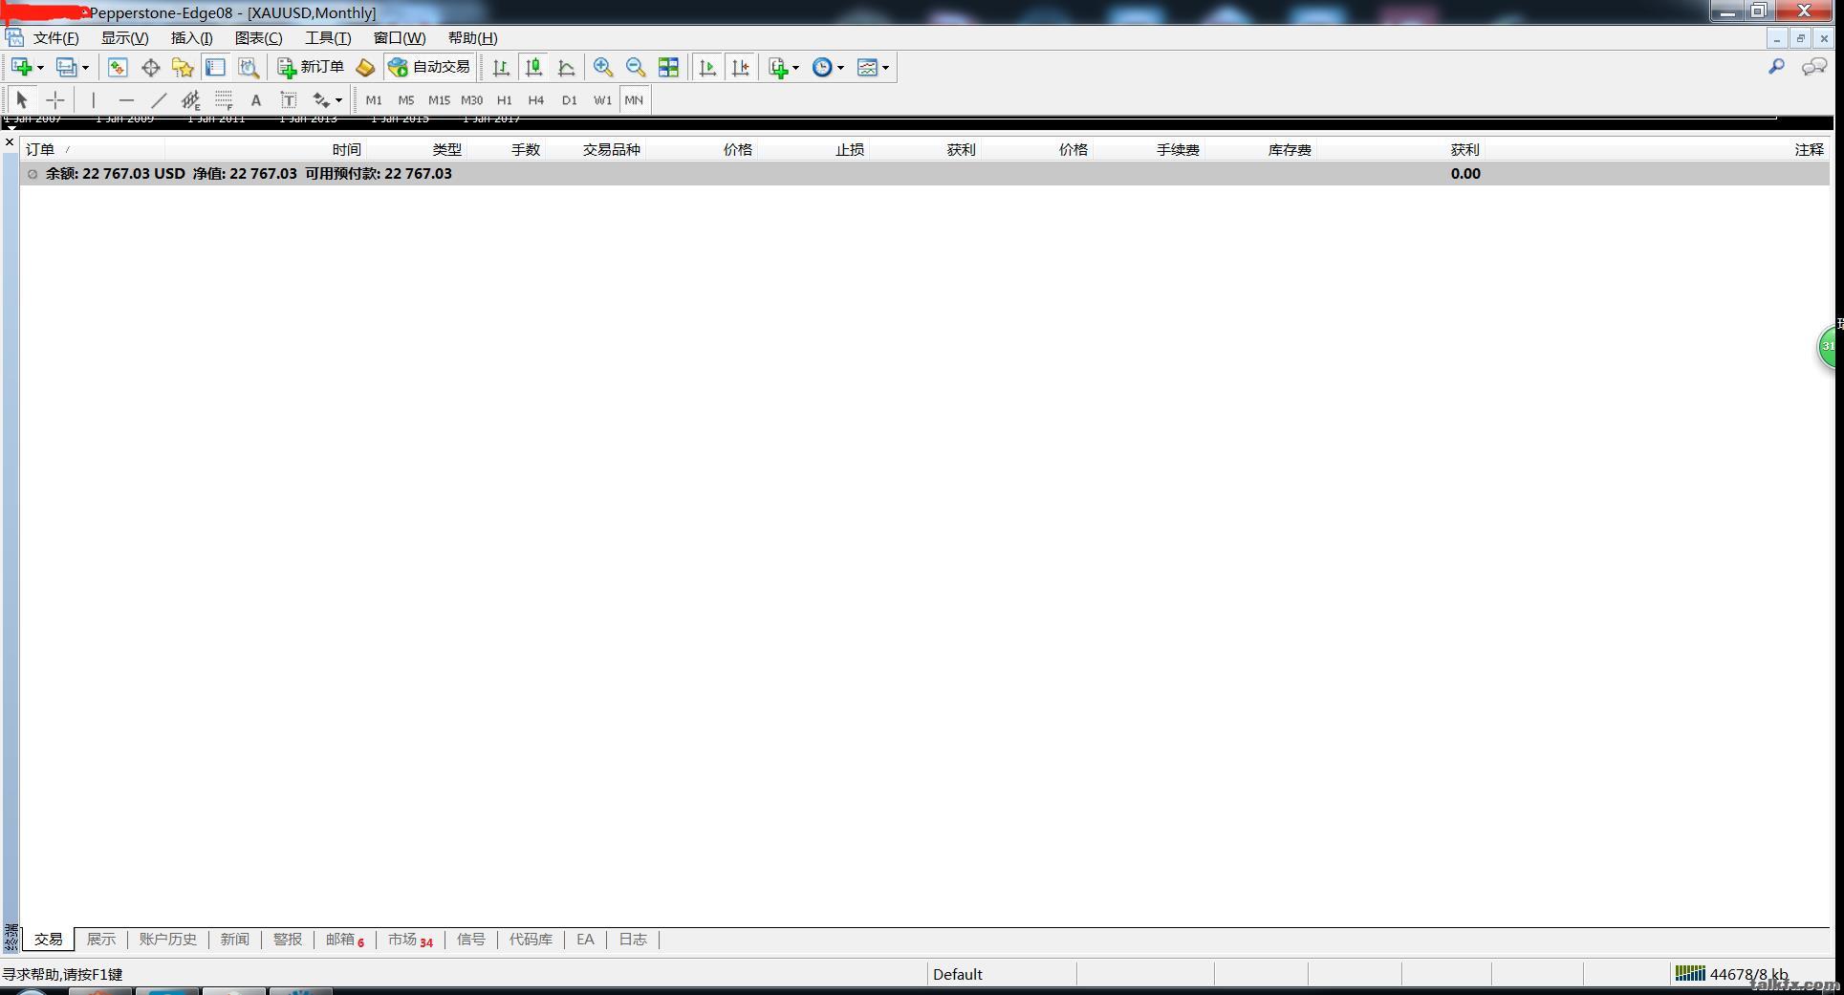Switch chart to candlesticks icon
1844x995 pixels.
coord(533,67)
